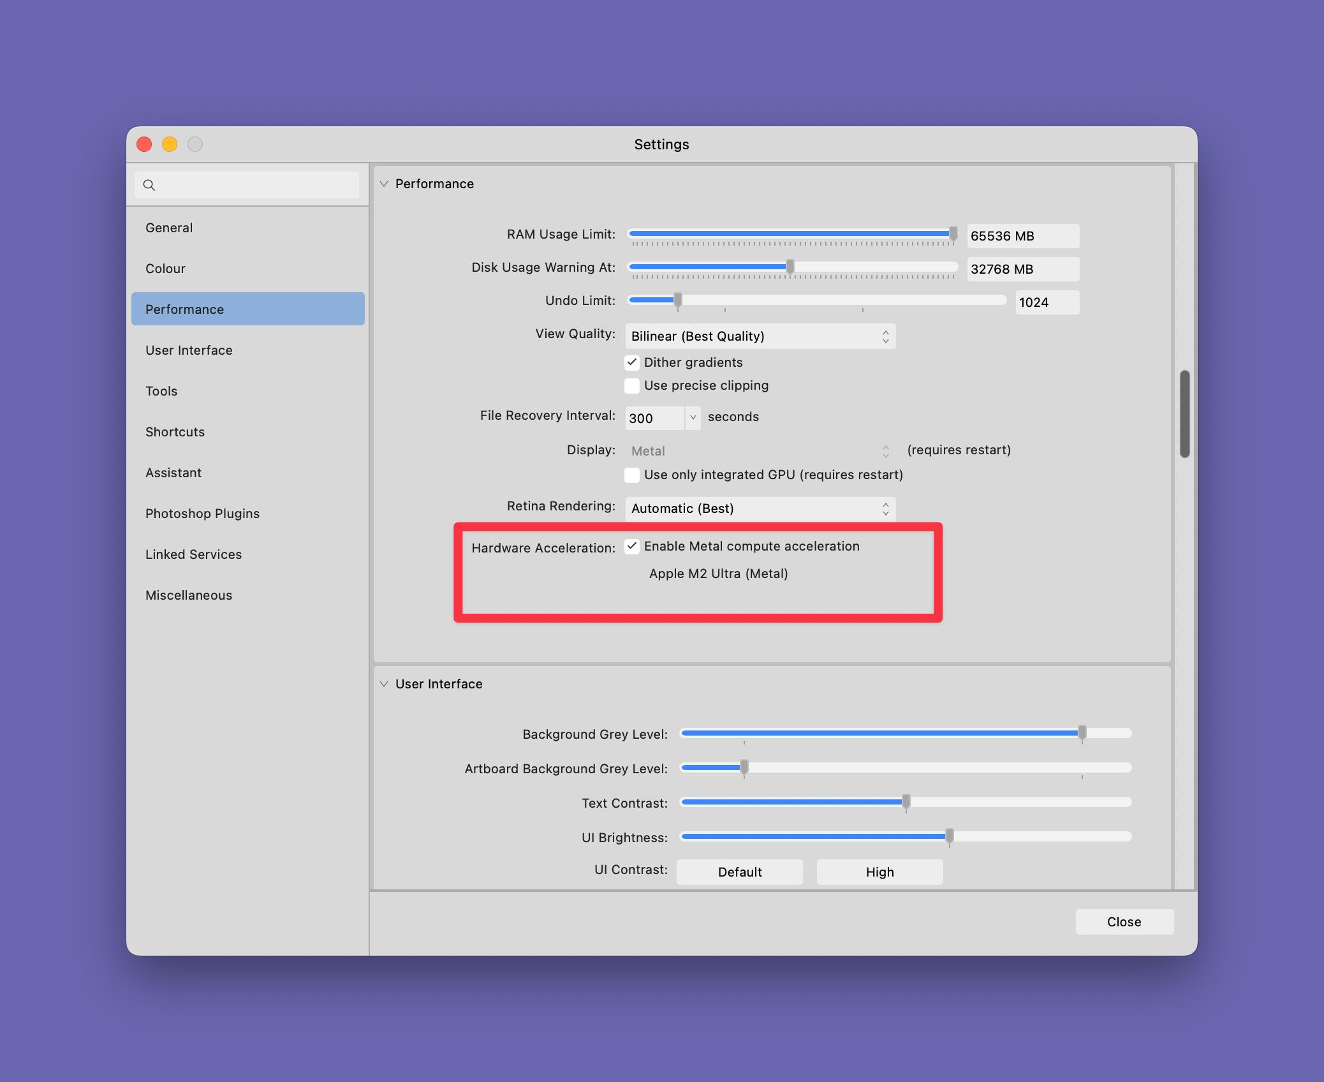
Task: Click the UI Brightness slider
Action: [906, 836]
